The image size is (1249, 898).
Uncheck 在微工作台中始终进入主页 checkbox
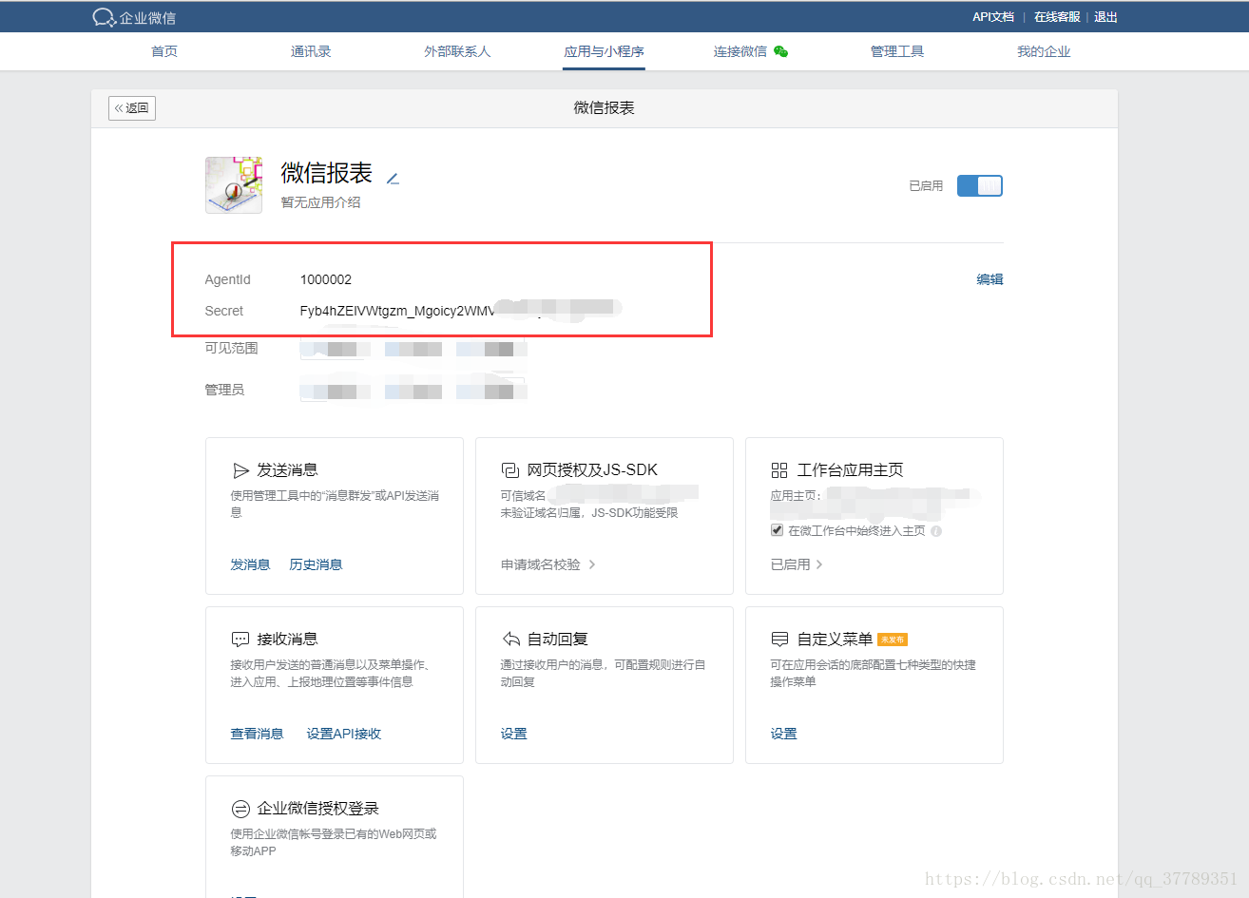point(777,530)
